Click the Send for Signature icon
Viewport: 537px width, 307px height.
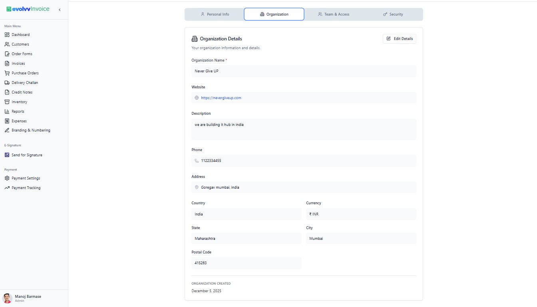(7, 155)
